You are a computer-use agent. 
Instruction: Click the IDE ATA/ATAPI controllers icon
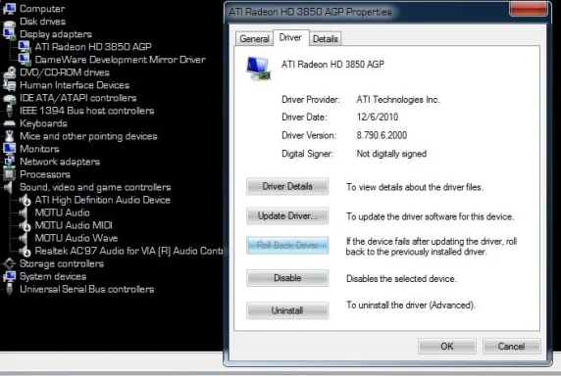coord(10,98)
